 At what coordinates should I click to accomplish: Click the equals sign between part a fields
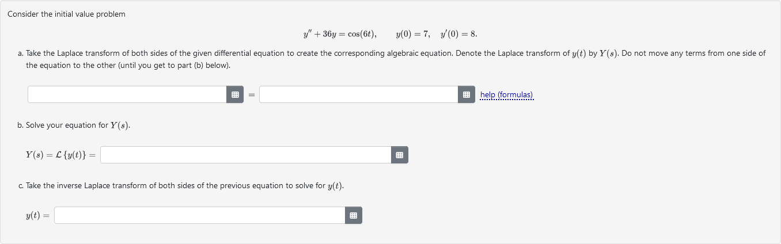(251, 95)
